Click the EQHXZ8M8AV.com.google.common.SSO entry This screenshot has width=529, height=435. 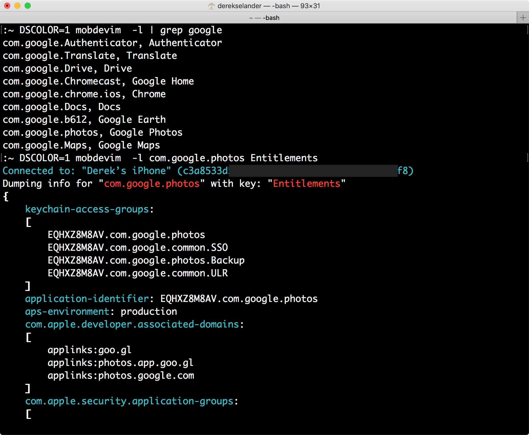pyautogui.click(x=138, y=247)
